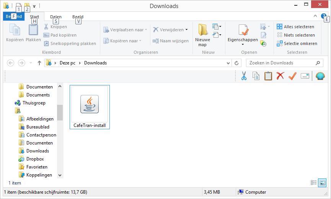The width and height of the screenshot is (331, 199).
Task: Open the Beeld ribbon tab
Action: [78, 17]
